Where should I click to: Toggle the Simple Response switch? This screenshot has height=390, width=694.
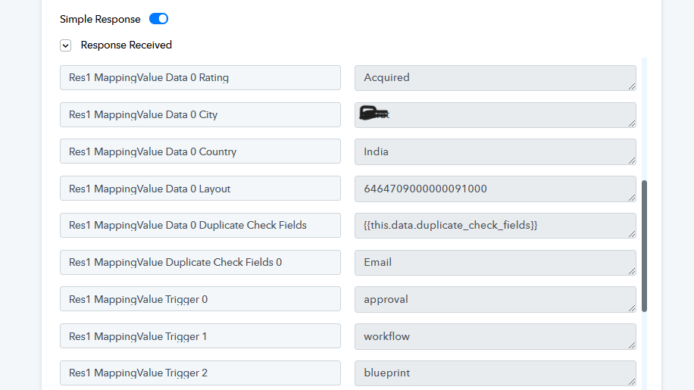[158, 19]
